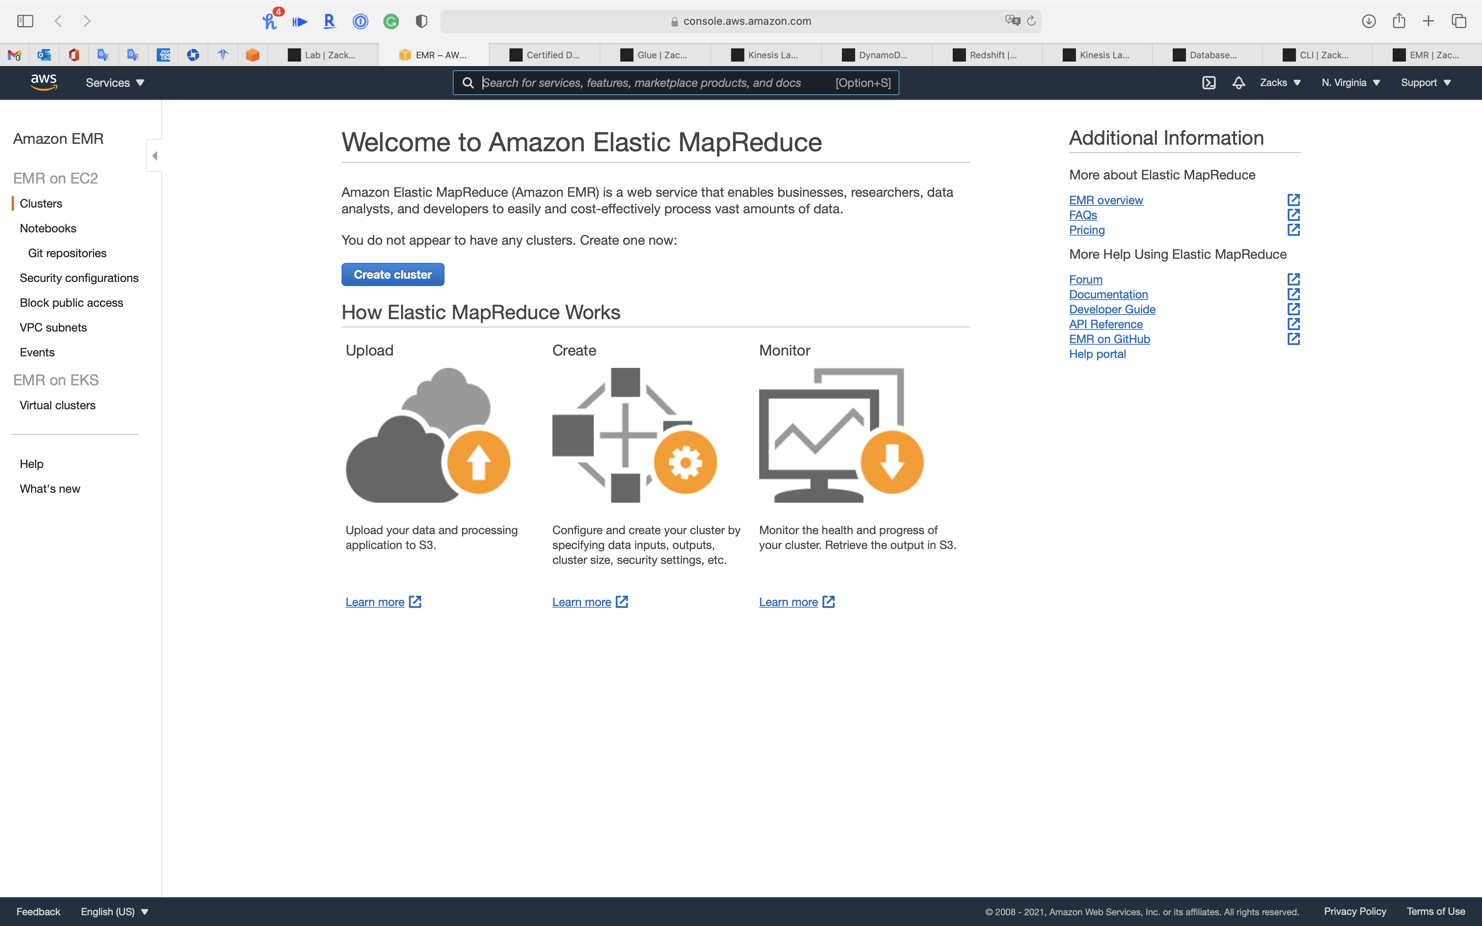The width and height of the screenshot is (1482, 926).
Task: Click the AWS logo home icon
Action: (43, 82)
